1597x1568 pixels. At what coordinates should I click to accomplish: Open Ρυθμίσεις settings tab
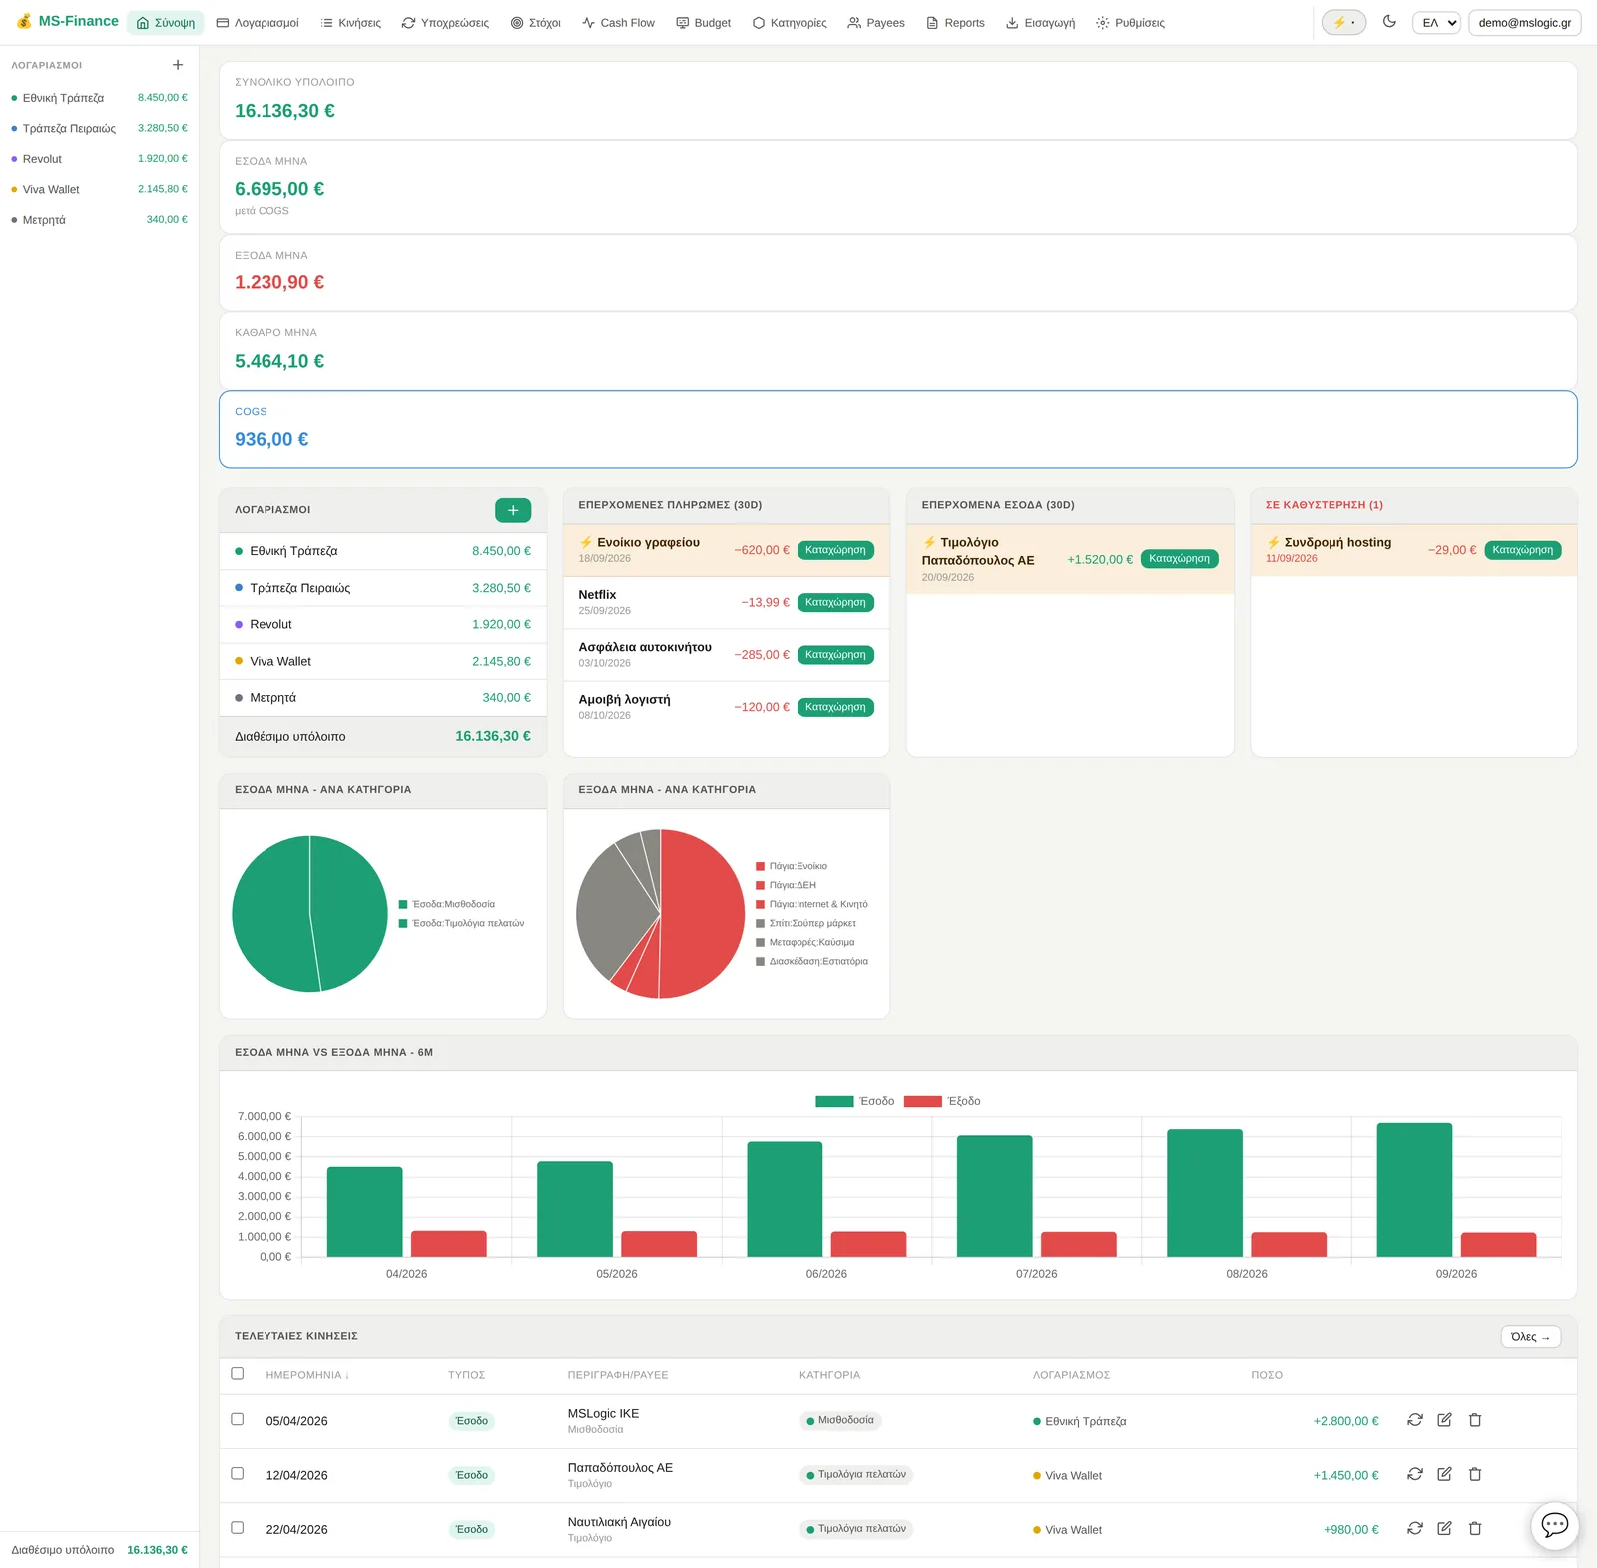pos(1130,22)
